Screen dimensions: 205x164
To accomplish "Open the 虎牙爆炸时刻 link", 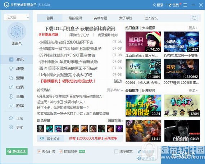I will tap(108, 35).
